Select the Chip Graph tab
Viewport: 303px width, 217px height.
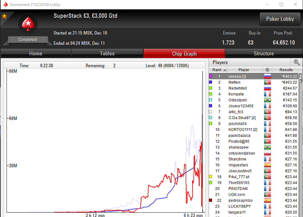(x=184, y=53)
